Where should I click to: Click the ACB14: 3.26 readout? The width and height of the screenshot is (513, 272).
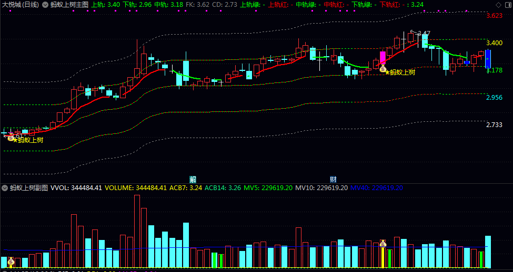click(x=223, y=188)
